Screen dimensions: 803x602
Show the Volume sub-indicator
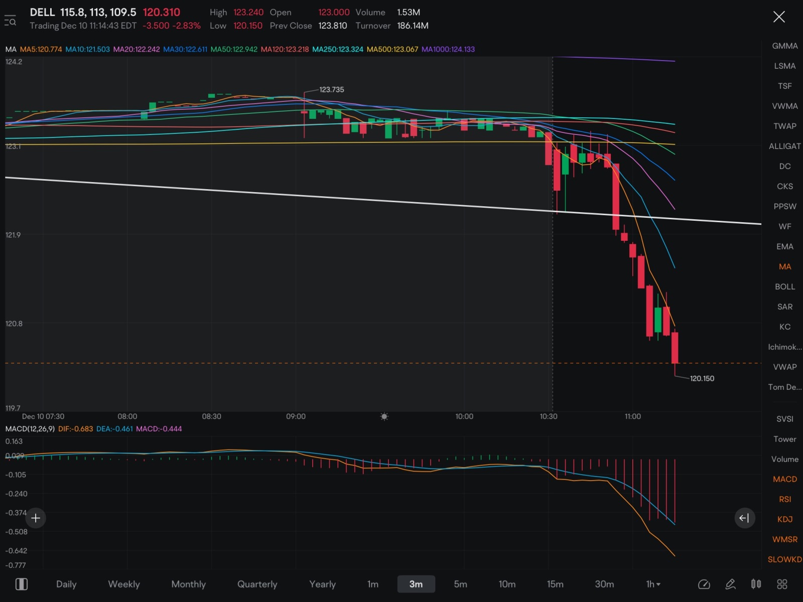(785, 459)
